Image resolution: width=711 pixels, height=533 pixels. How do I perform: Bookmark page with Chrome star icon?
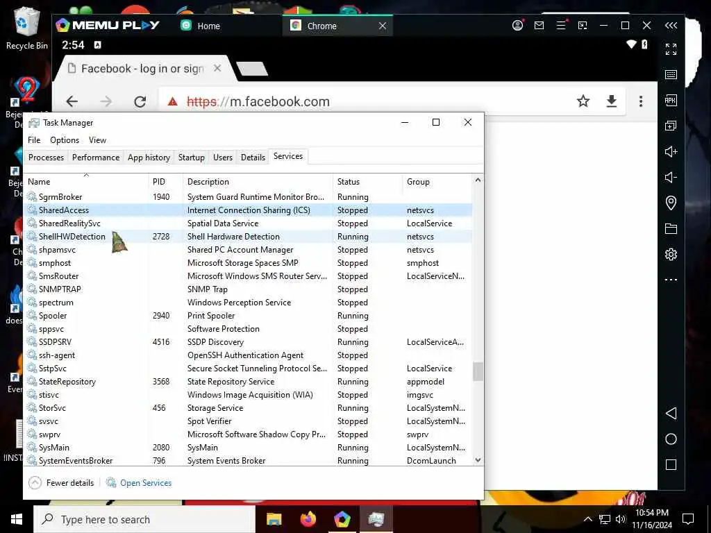tap(583, 101)
